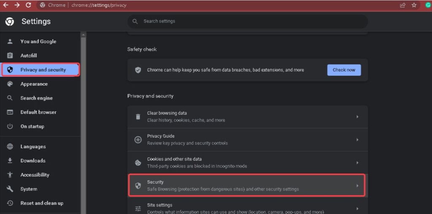Open You and Google settings section
This screenshot has height=214, width=432.
tap(40, 41)
